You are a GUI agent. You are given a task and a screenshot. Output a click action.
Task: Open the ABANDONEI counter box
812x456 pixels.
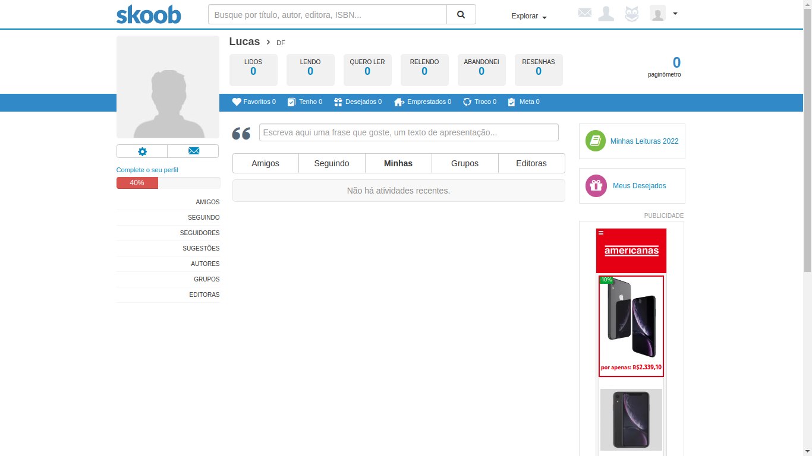(x=481, y=70)
